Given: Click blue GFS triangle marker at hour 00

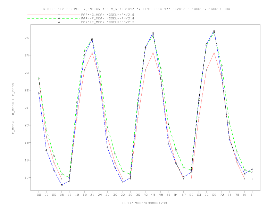Looking at the screenshot, I should 39,93.
